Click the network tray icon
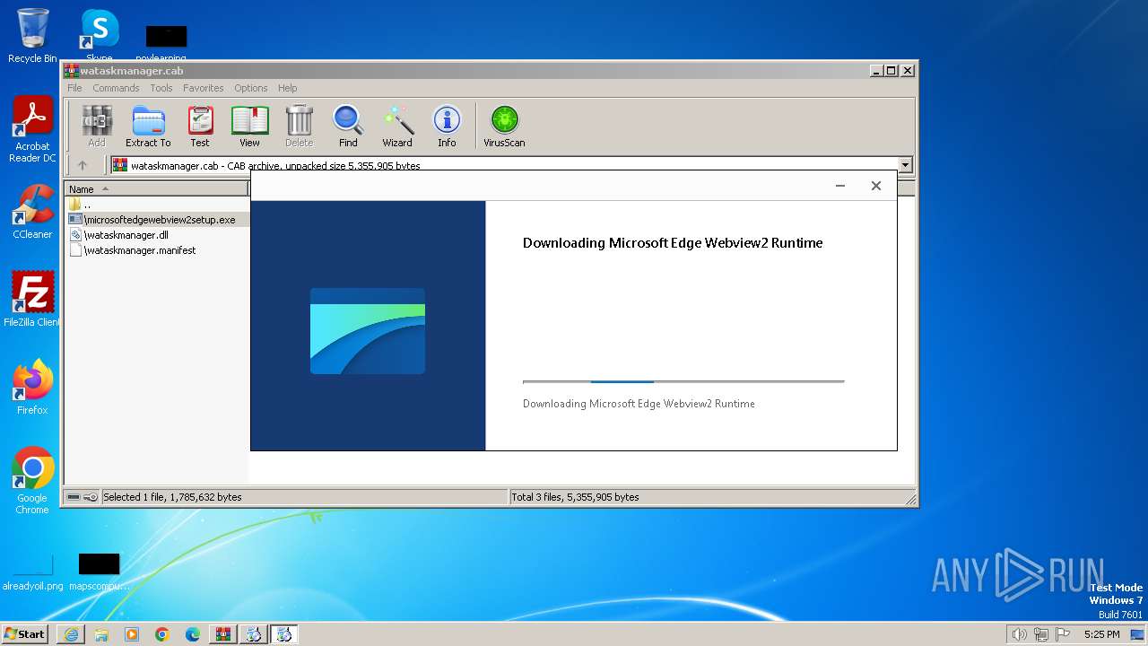Screen dimensions: 1148x646 1041,634
